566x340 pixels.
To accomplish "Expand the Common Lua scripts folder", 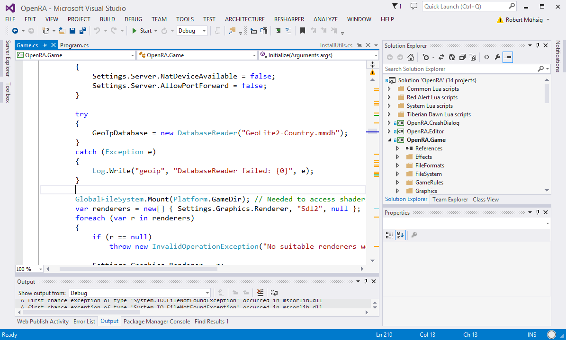I will pos(389,89).
